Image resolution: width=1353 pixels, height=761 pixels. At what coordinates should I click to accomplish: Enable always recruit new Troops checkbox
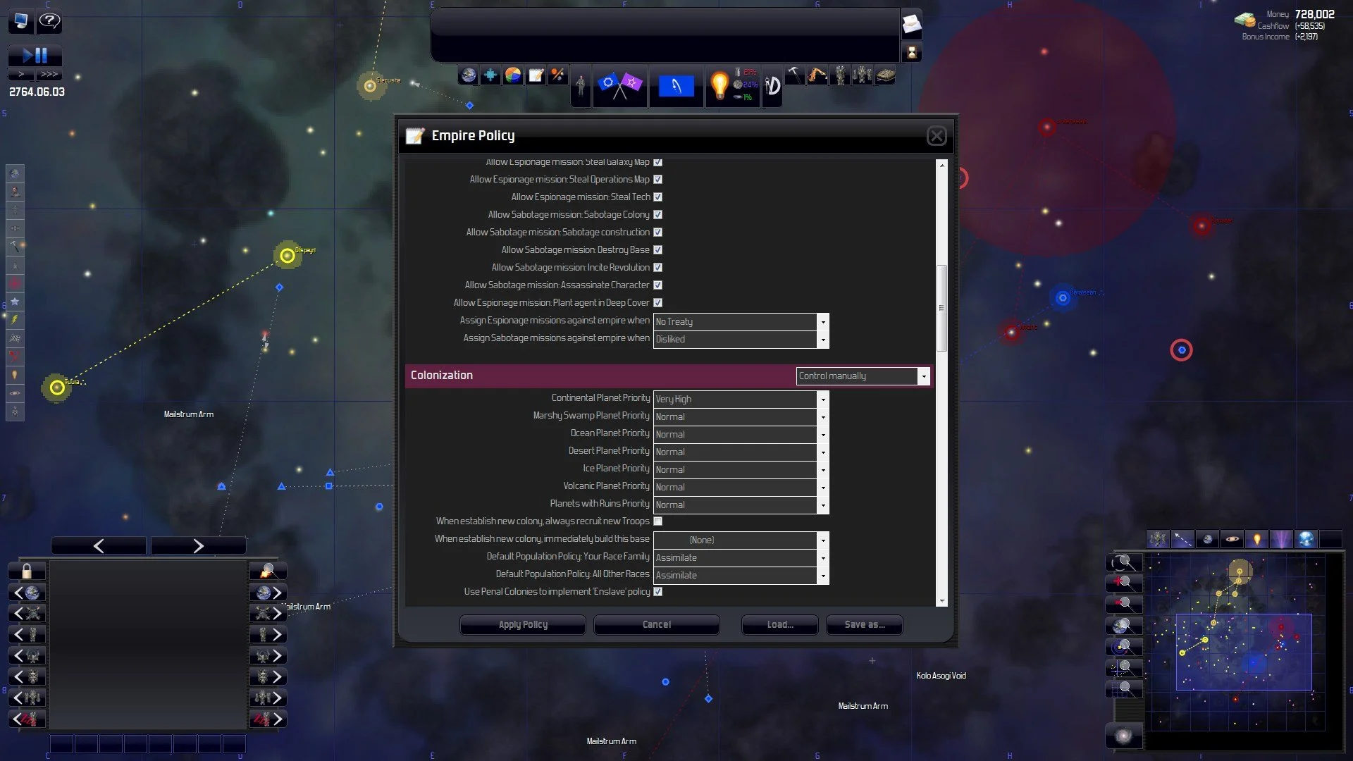pos(657,521)
